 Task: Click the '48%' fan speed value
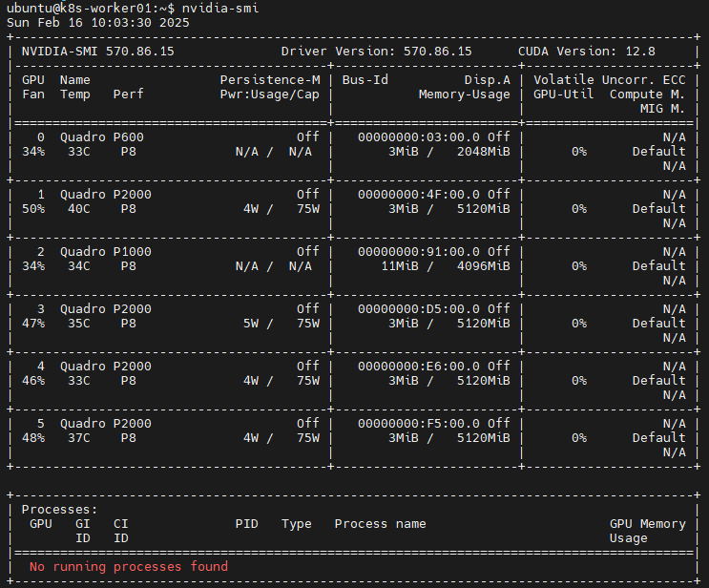click(33, 438)
